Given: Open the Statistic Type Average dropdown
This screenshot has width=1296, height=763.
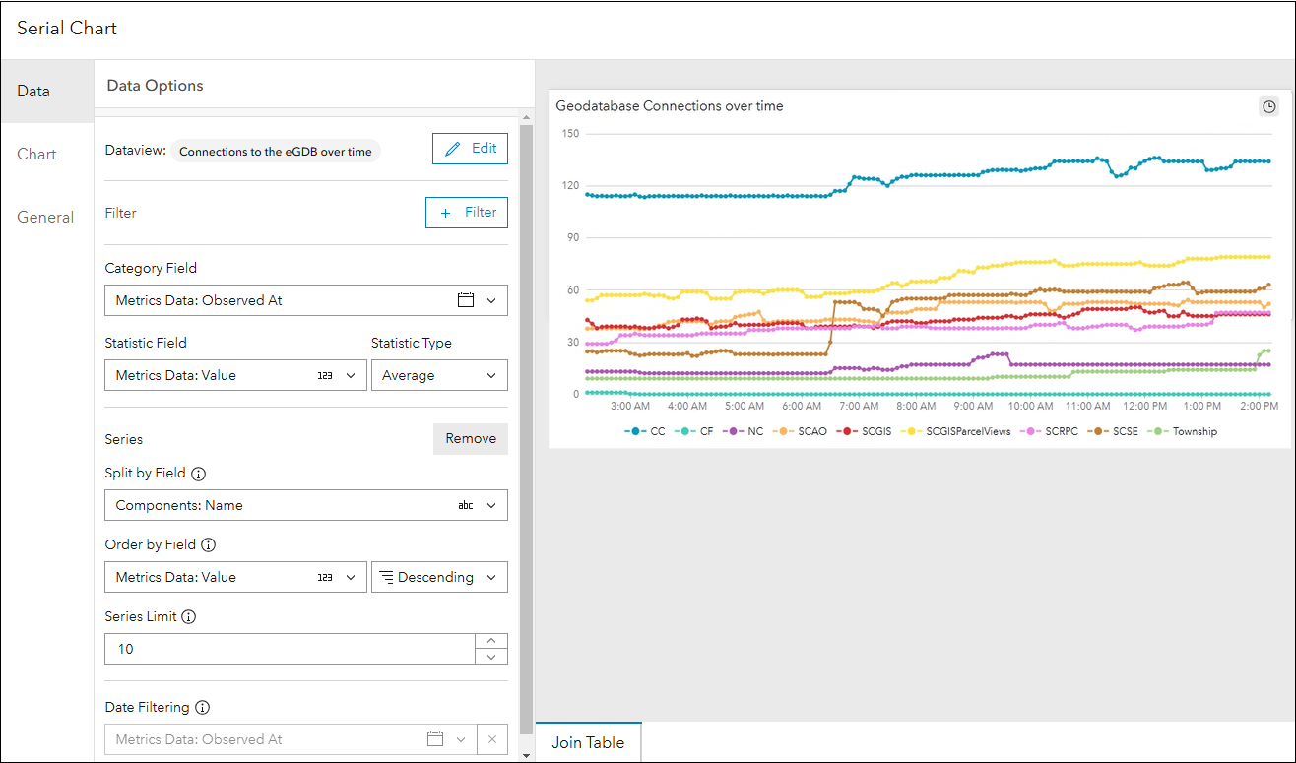Looking at the screenshot, I should pos(439,375).
